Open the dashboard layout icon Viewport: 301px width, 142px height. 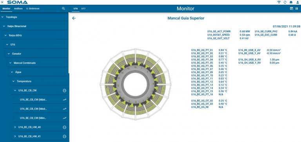292,9
